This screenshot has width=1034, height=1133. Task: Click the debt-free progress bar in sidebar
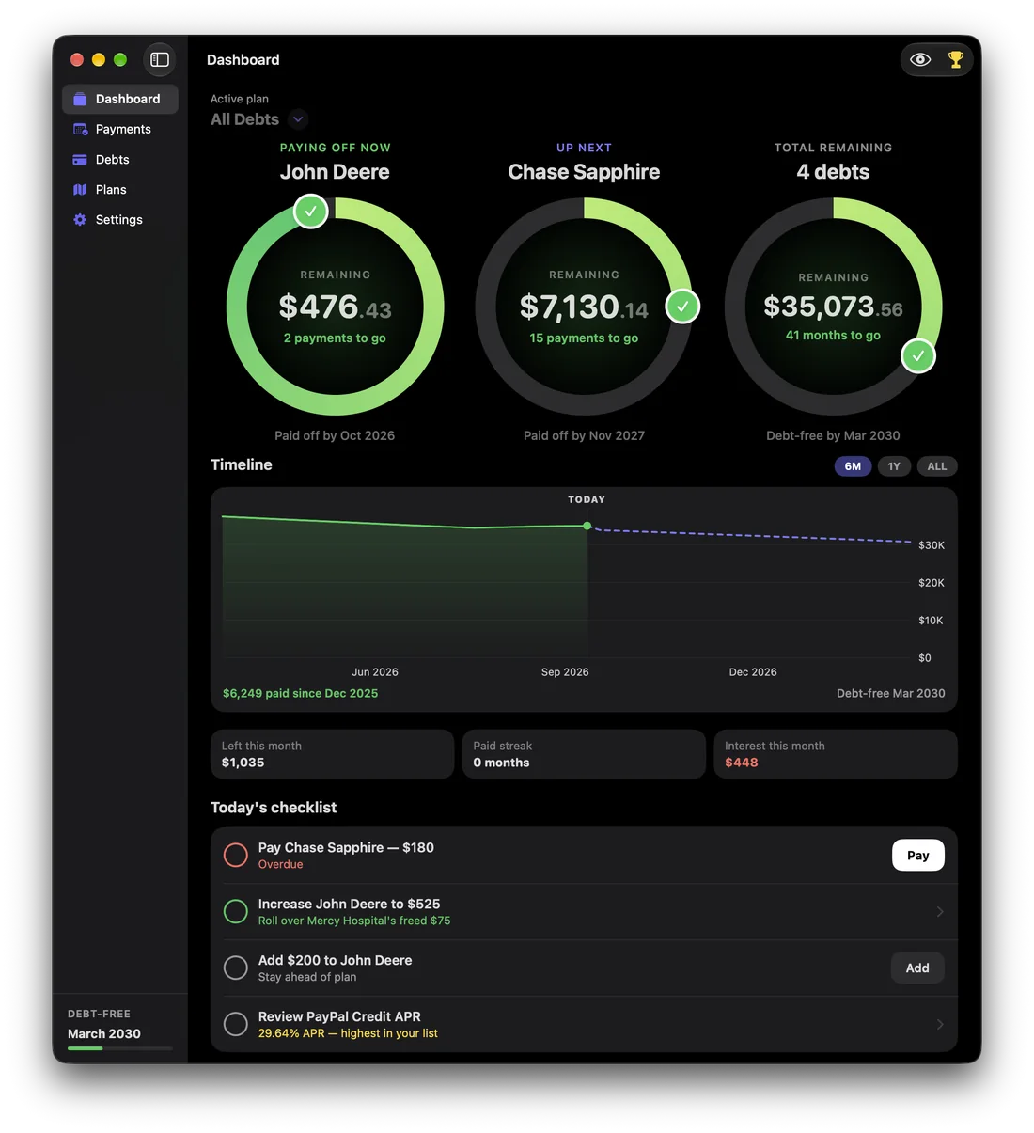coord(120,1047)
